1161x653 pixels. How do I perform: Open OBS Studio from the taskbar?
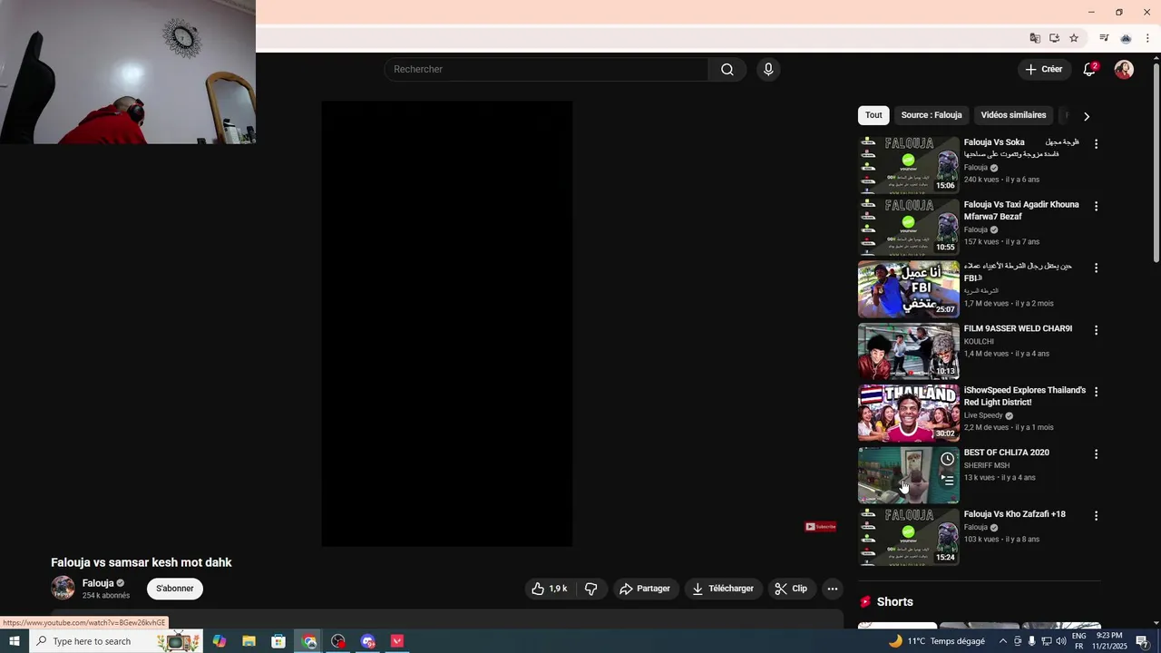click(x=338, y=641)
